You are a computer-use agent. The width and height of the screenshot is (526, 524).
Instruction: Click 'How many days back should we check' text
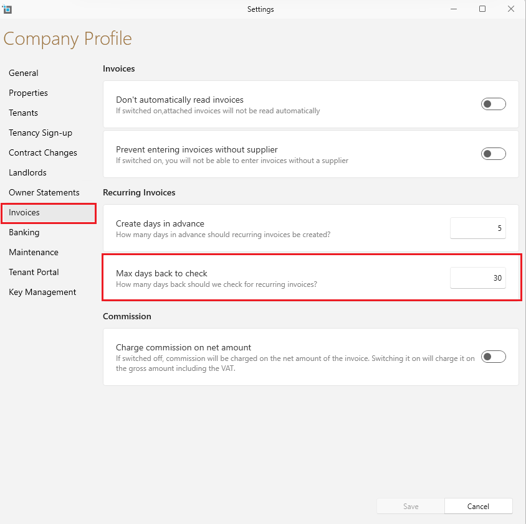pos(216,284)
